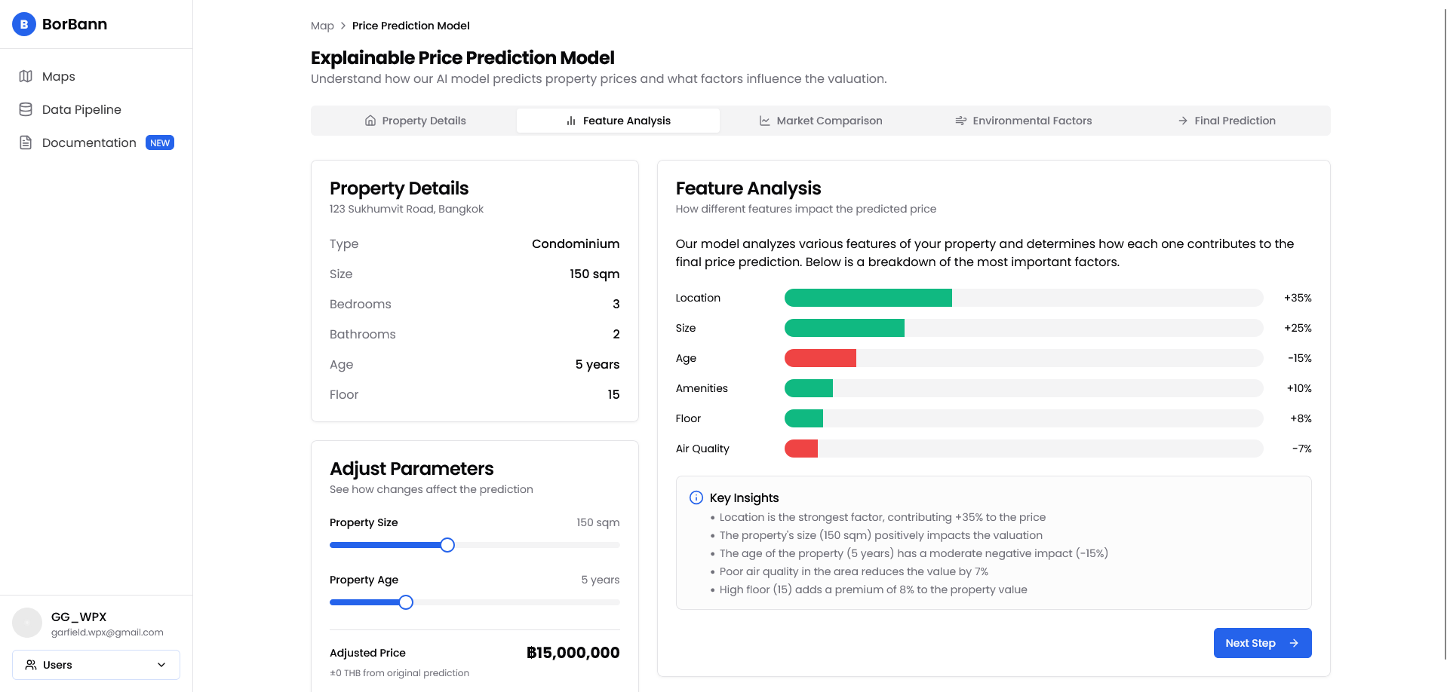Go to the Final Prediction tab
This screenshot has height=692, width=1447.
[x=1227, y=121]
